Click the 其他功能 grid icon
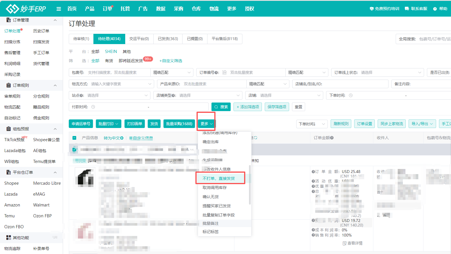Image resolution: width=451 pixels, height=254 pixels. [9, 238]
